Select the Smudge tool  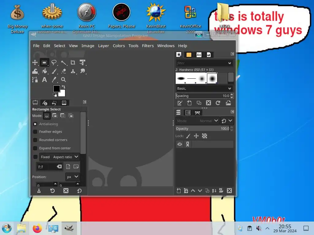pyautogui.click(x=82, y=71)
